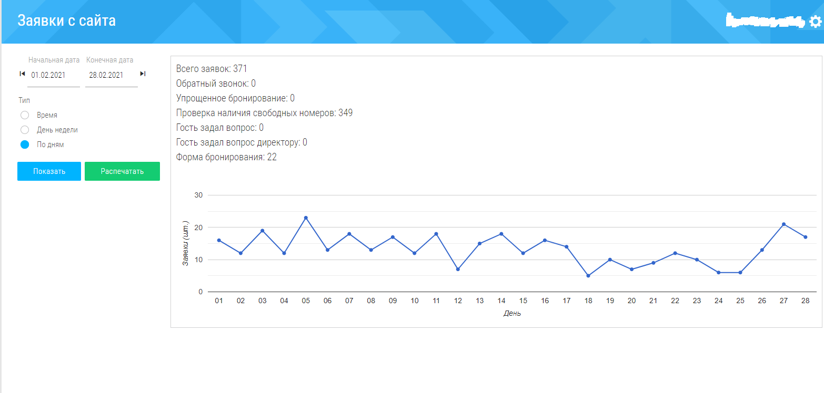
Task: Click the Распечатать button
Action: tap(122, 171)
